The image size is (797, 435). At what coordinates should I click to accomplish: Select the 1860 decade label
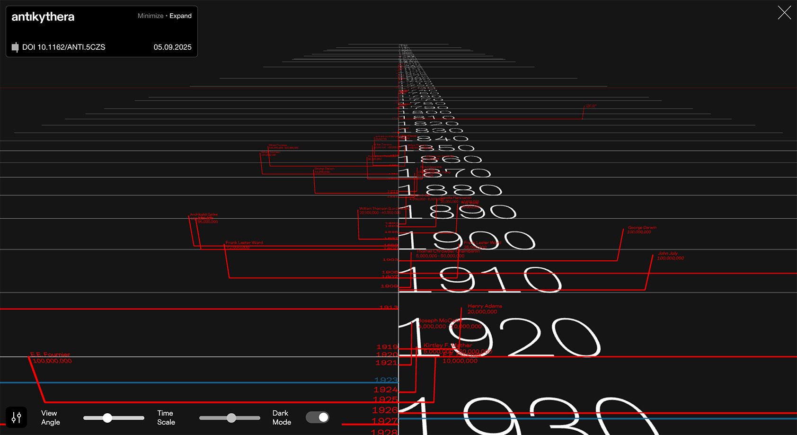click(x=441, y=160)
